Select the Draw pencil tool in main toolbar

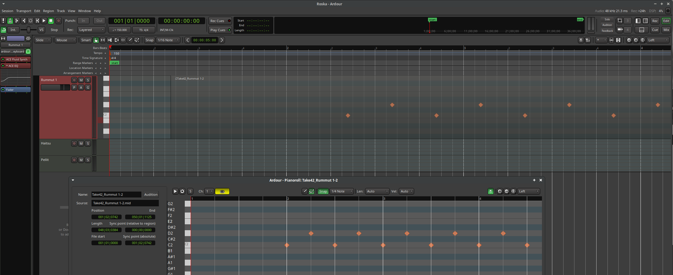tap(130, 40)
